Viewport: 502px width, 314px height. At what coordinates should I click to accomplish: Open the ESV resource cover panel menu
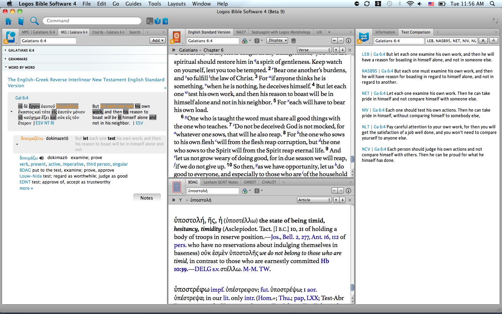click(x=177, y=37)
